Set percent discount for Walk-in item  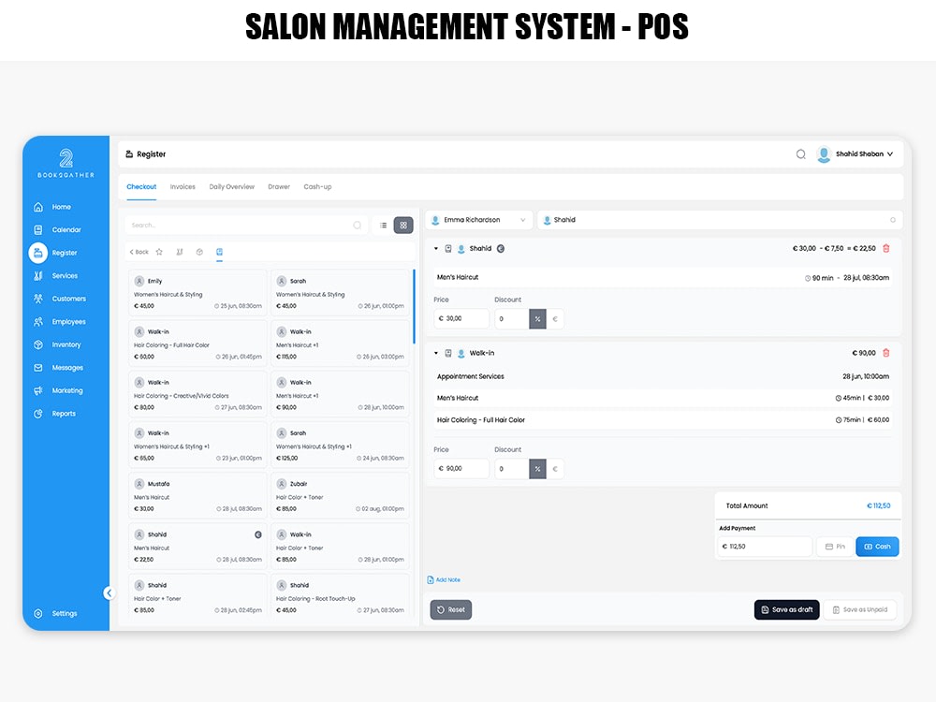tap(537, 469)
